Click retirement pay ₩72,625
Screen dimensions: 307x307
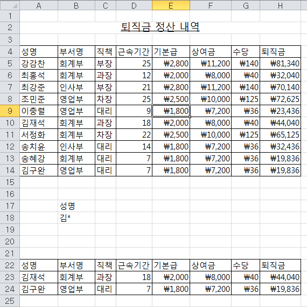point(280,99)
